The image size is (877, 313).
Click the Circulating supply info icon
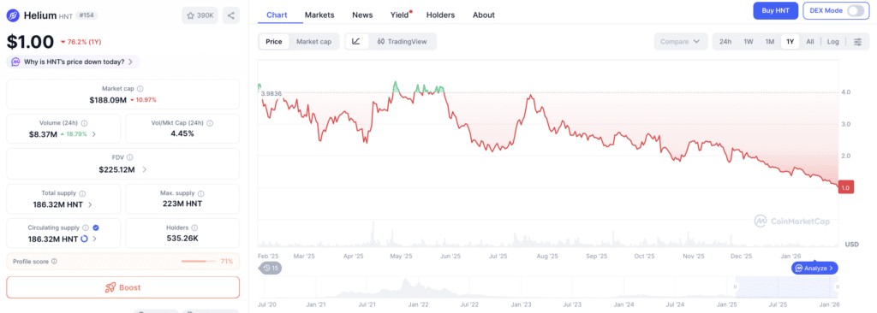[x=86, y=228]
